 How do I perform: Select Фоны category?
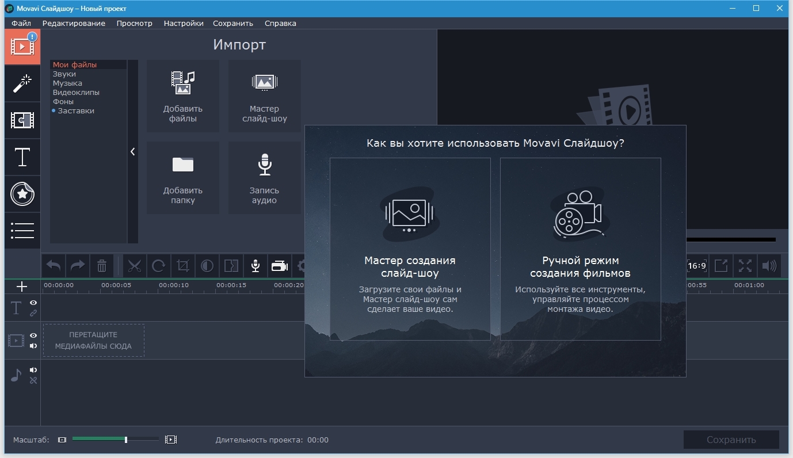(63, 102)
